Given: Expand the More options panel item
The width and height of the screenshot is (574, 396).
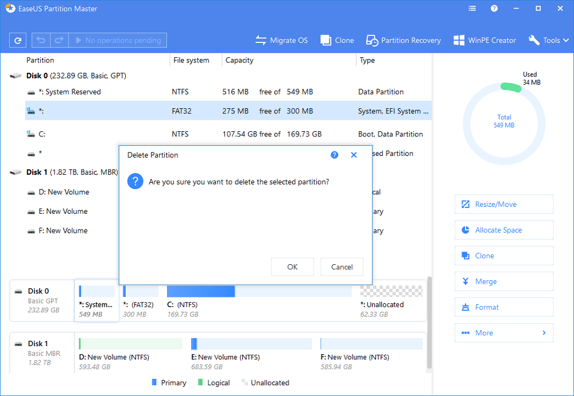Looking at the screenshot, I should coord(503,333).
